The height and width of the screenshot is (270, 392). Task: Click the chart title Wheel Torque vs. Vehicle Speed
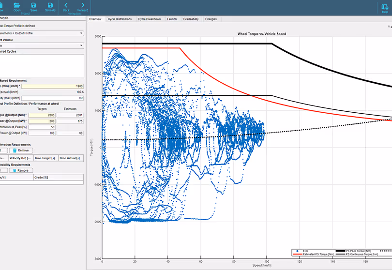click(261, 34)
